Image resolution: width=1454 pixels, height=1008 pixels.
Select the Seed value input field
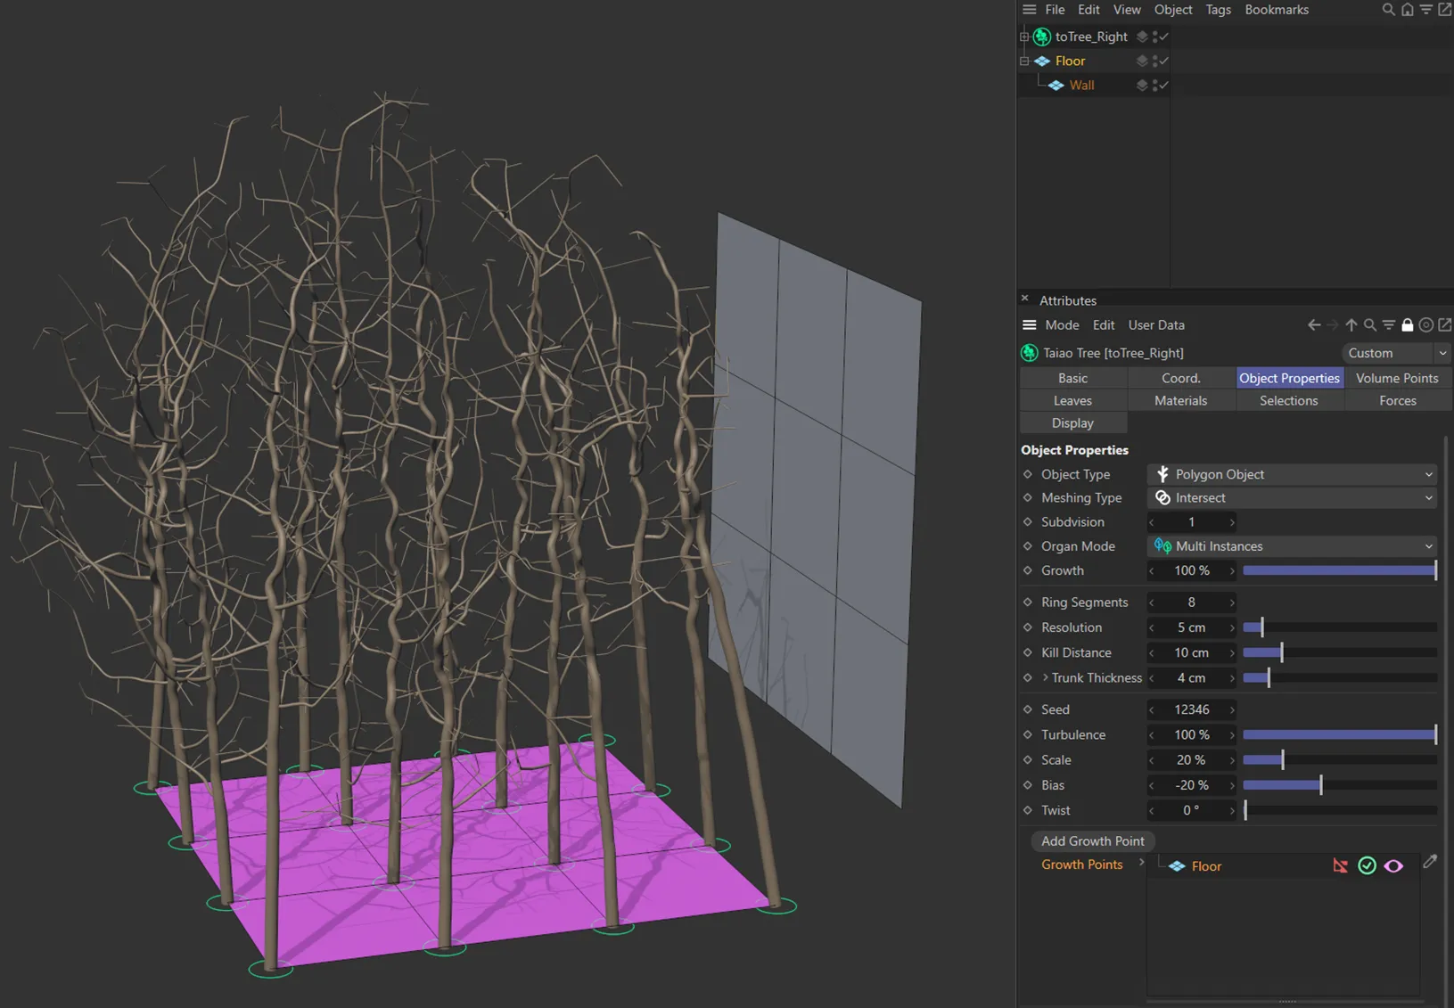[x=1191, y=709]
